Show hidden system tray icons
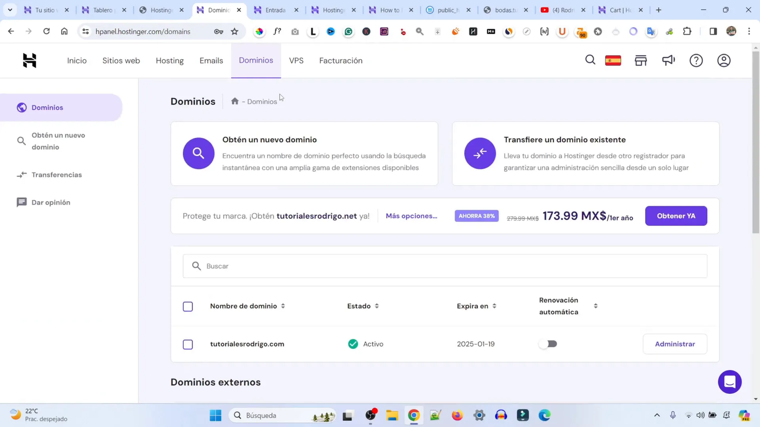This screenshot has width=760, height=427. [657, 416]
